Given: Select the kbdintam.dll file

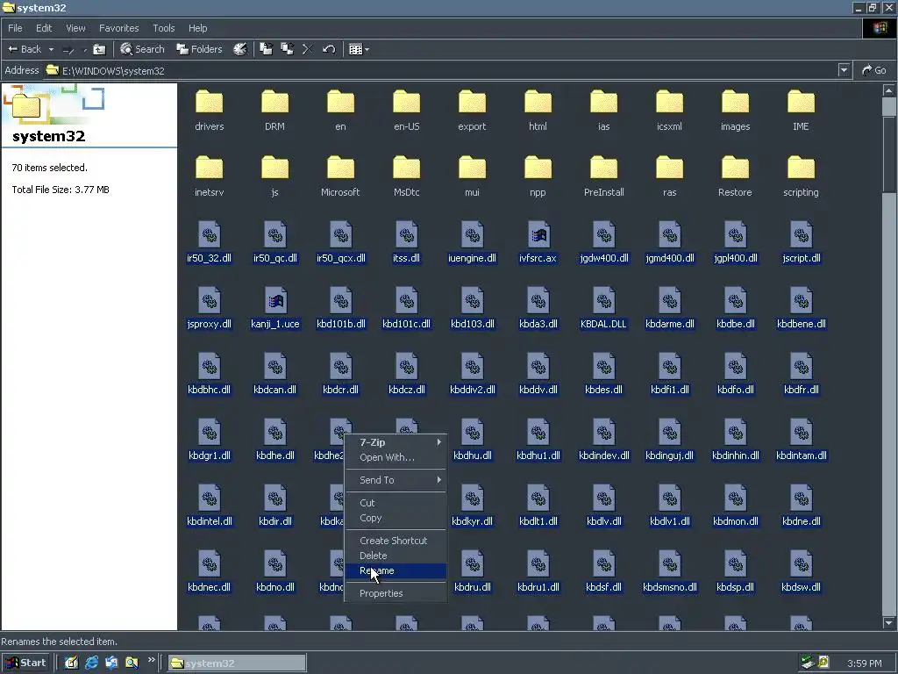Looking at the screenshot, I should coord(801,440).
